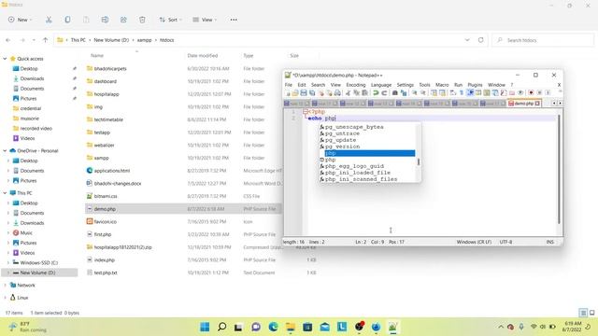Click the Notepad++ editor vertical scrollbar
The width and height of the screenshot is (598, 336).
tap(559, 169)
